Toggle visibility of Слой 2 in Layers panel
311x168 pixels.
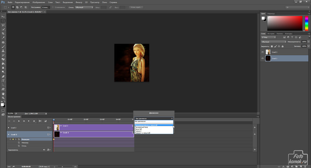click(263, 59)
